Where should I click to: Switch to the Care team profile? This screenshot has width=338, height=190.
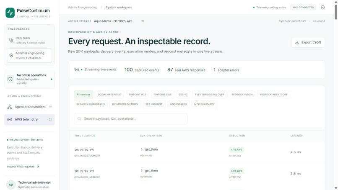(x=29, y=40)
